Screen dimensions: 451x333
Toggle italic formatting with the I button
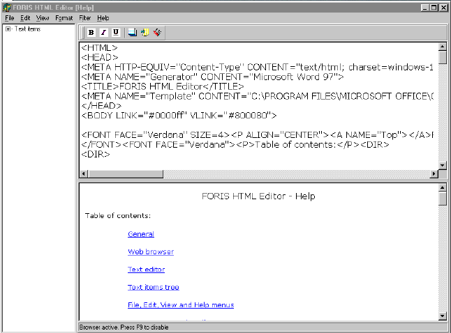[x=103, y=32]
